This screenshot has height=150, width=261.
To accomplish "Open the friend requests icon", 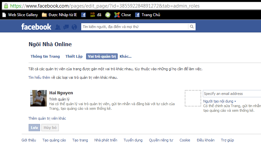I will pos(58,27).
